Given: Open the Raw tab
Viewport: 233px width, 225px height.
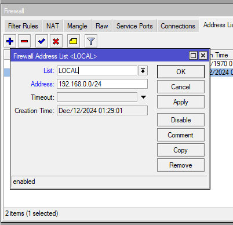Looking at the screenshot, I should (102, 26).
